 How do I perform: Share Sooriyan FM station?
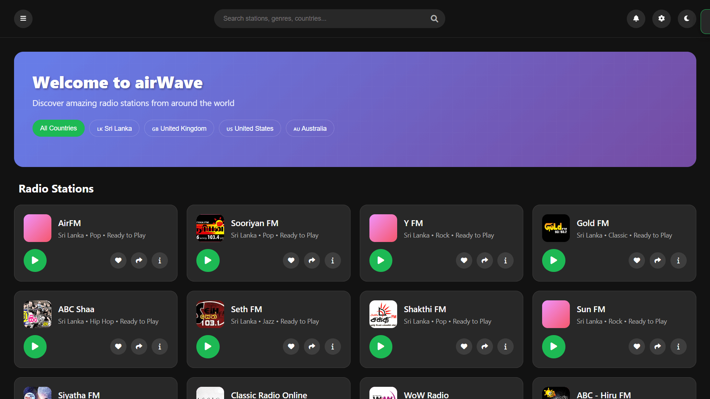coord(312,260)
